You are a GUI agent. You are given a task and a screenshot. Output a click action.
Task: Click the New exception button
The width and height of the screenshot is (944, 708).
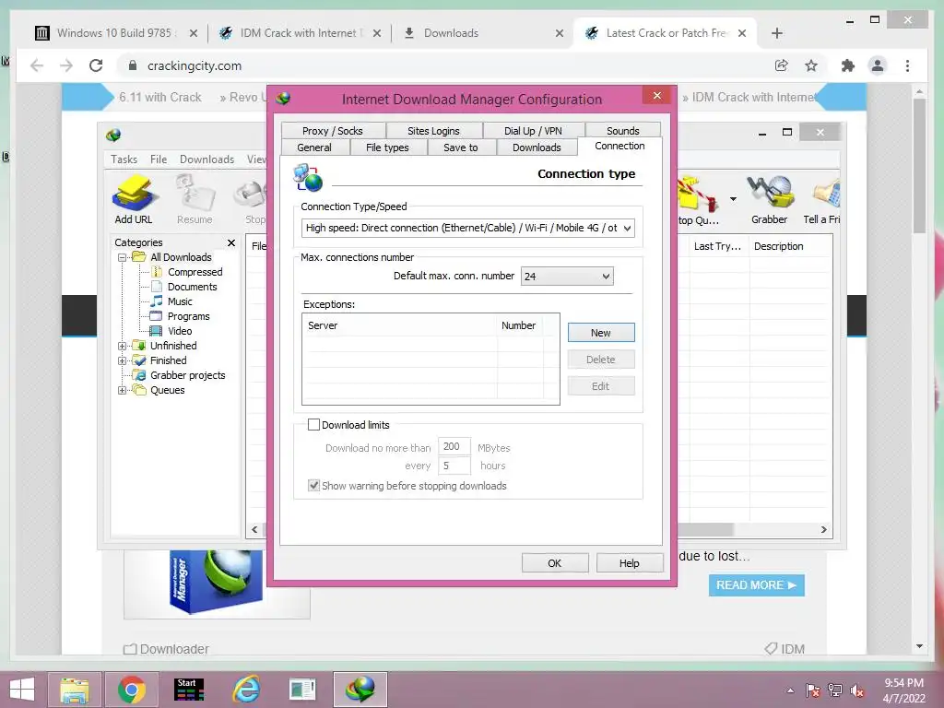(601, 332)
